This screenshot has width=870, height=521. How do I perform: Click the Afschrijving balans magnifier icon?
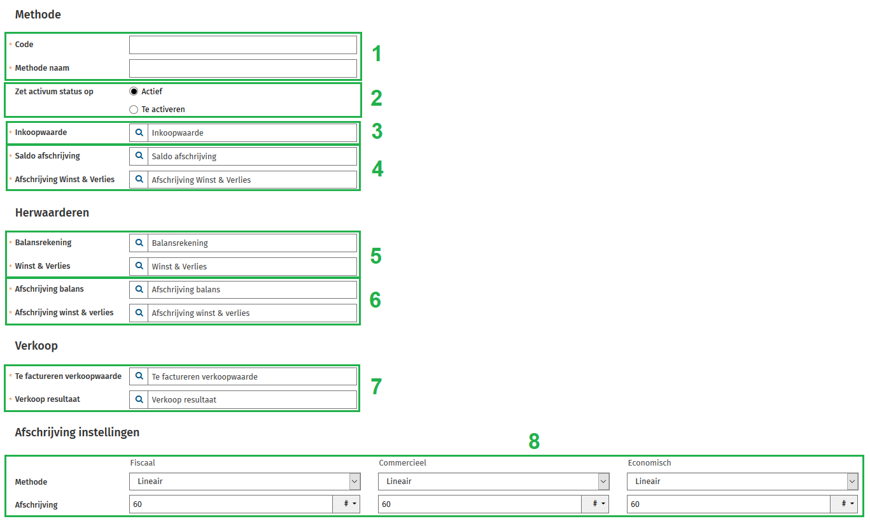tap(139, 289)
